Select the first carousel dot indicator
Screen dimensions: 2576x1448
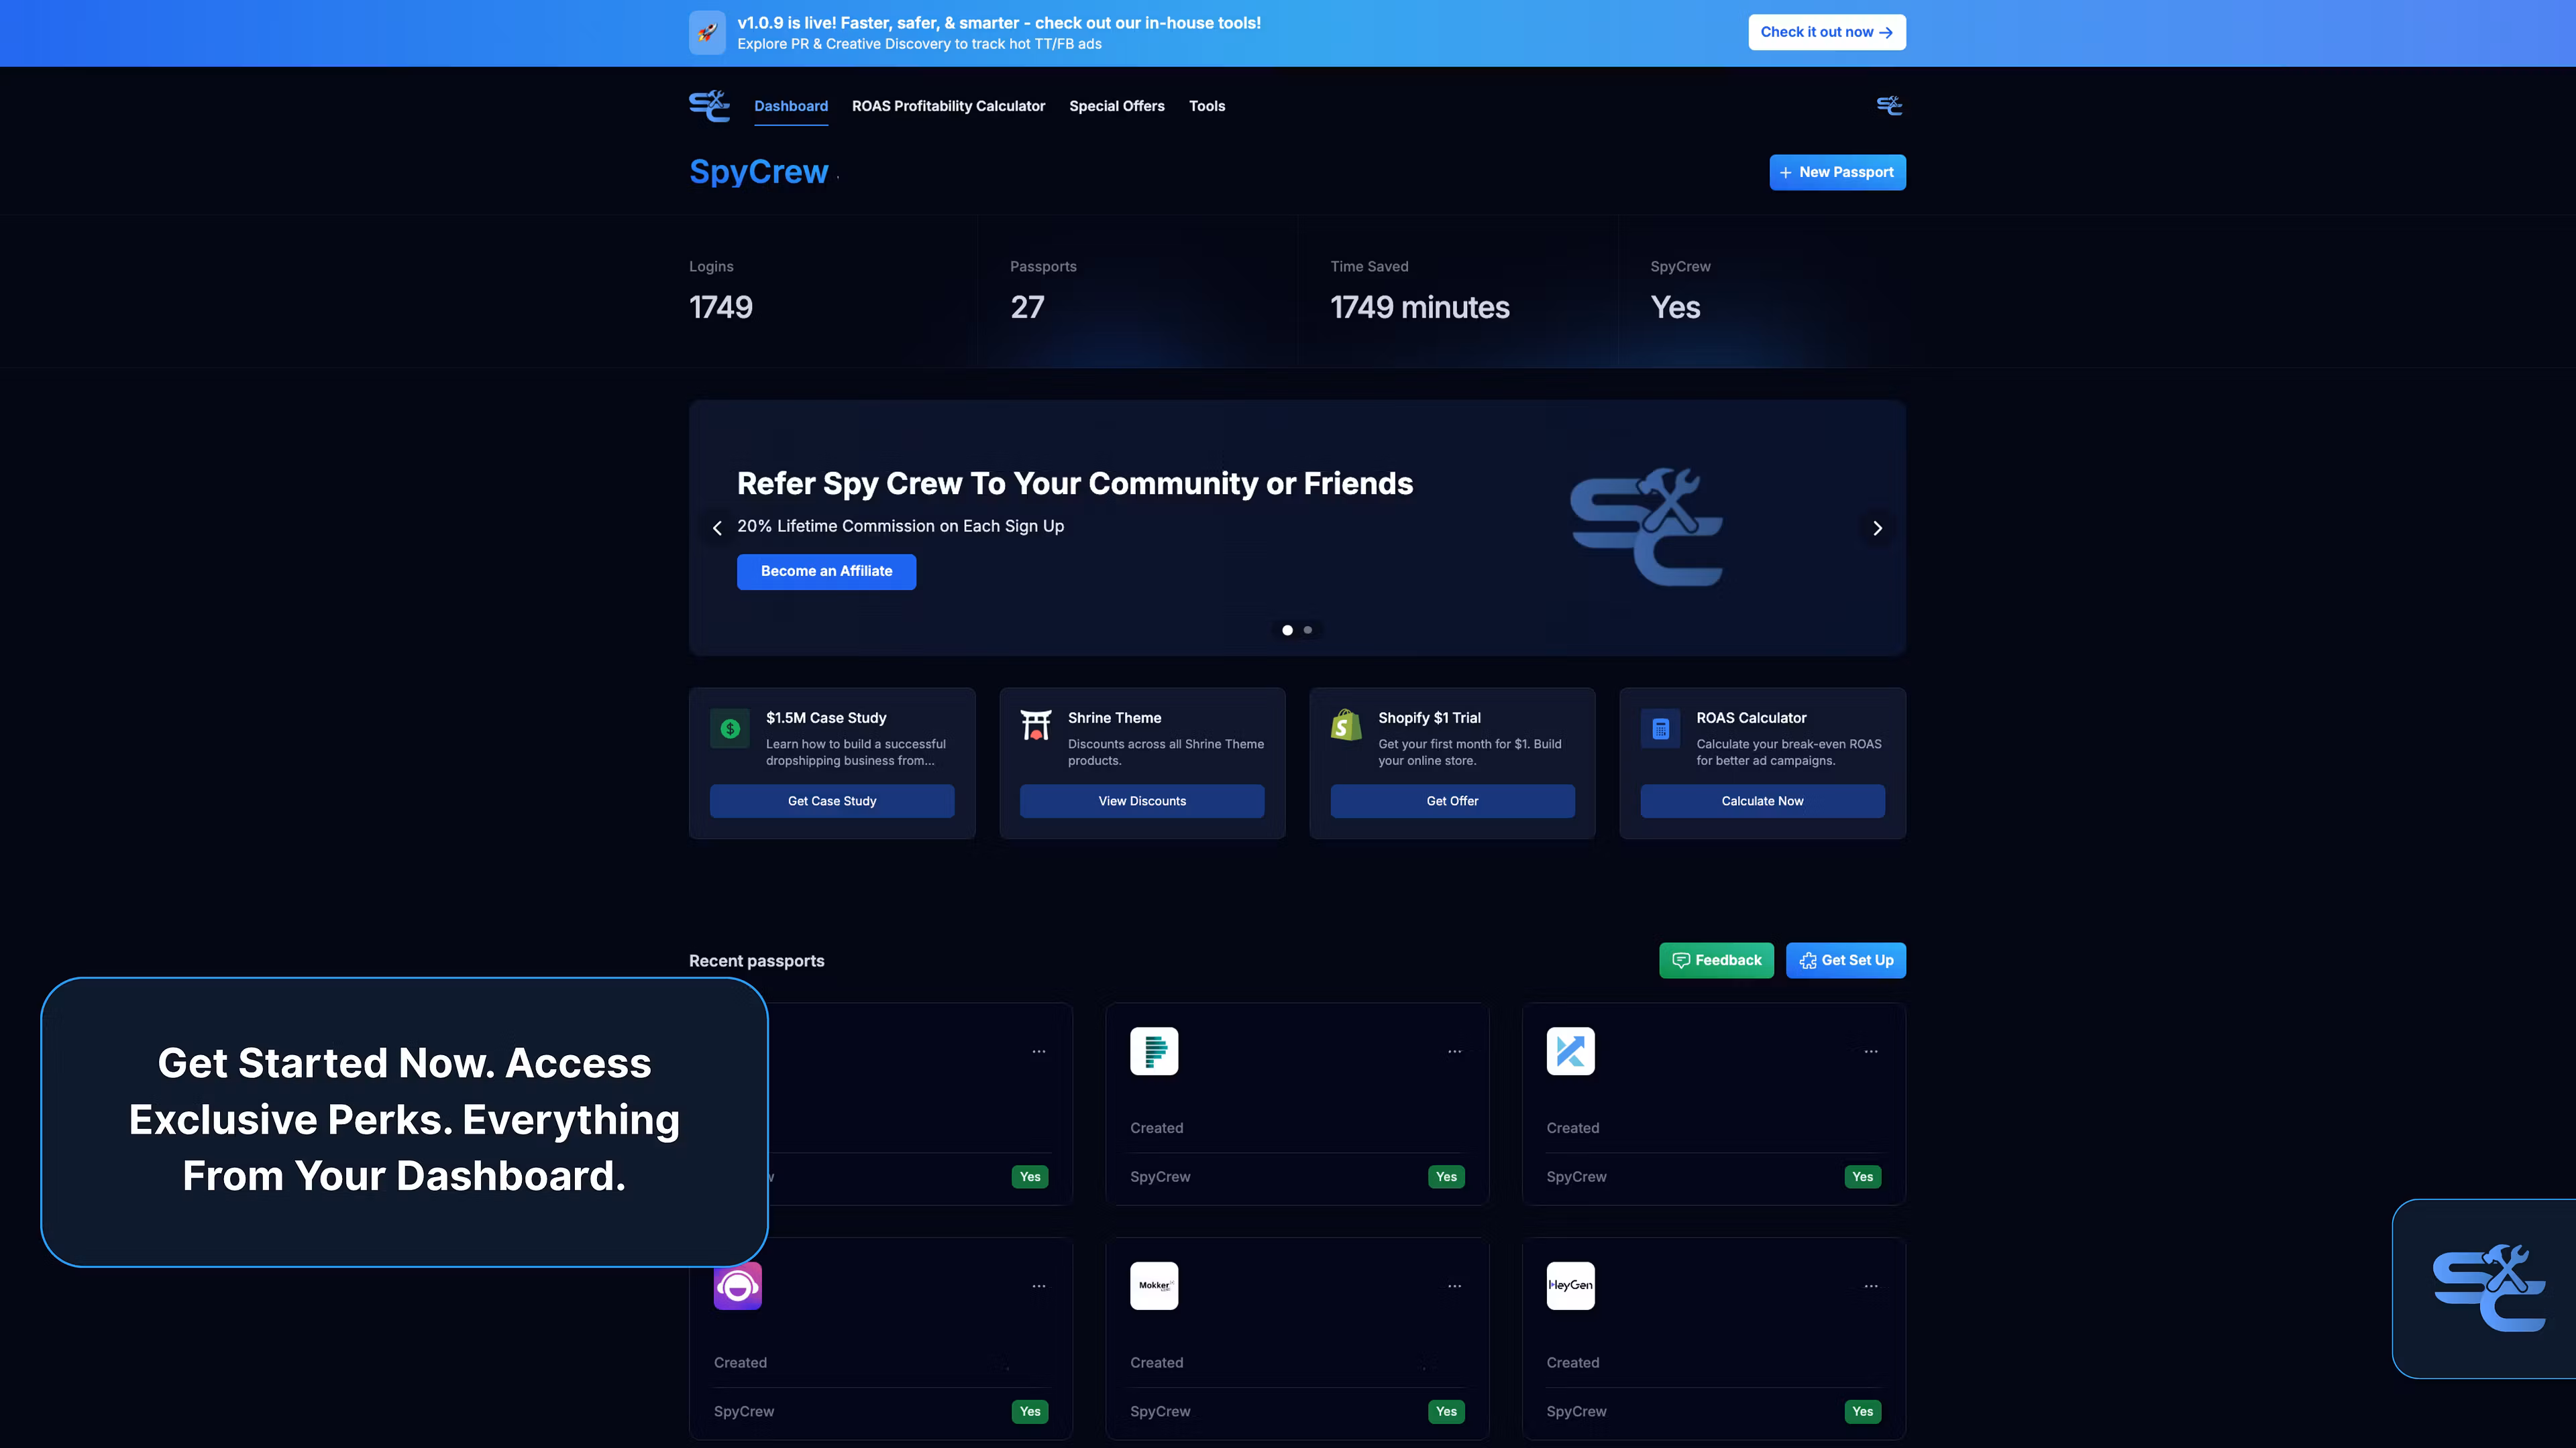[1287, 629]
